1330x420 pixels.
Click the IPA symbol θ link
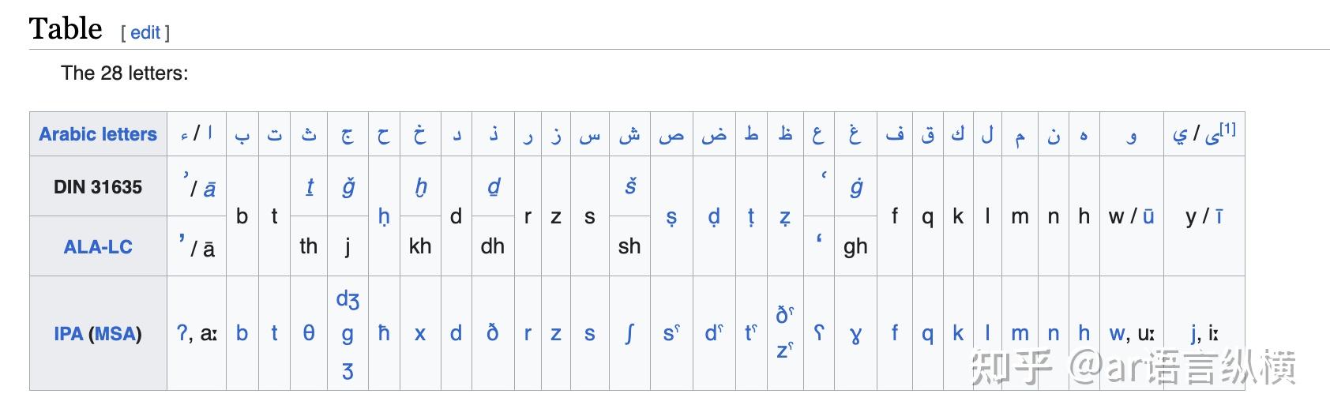tap(309, 334)
